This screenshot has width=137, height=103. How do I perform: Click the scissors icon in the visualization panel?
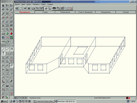[3, 26]
